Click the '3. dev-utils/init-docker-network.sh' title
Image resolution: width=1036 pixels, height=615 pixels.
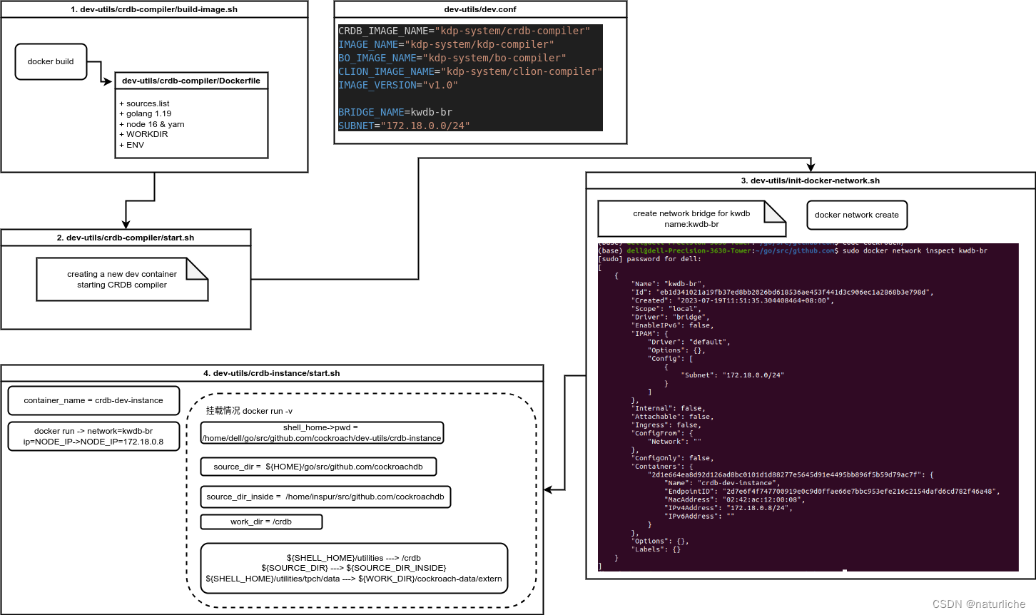click(811, 181)
